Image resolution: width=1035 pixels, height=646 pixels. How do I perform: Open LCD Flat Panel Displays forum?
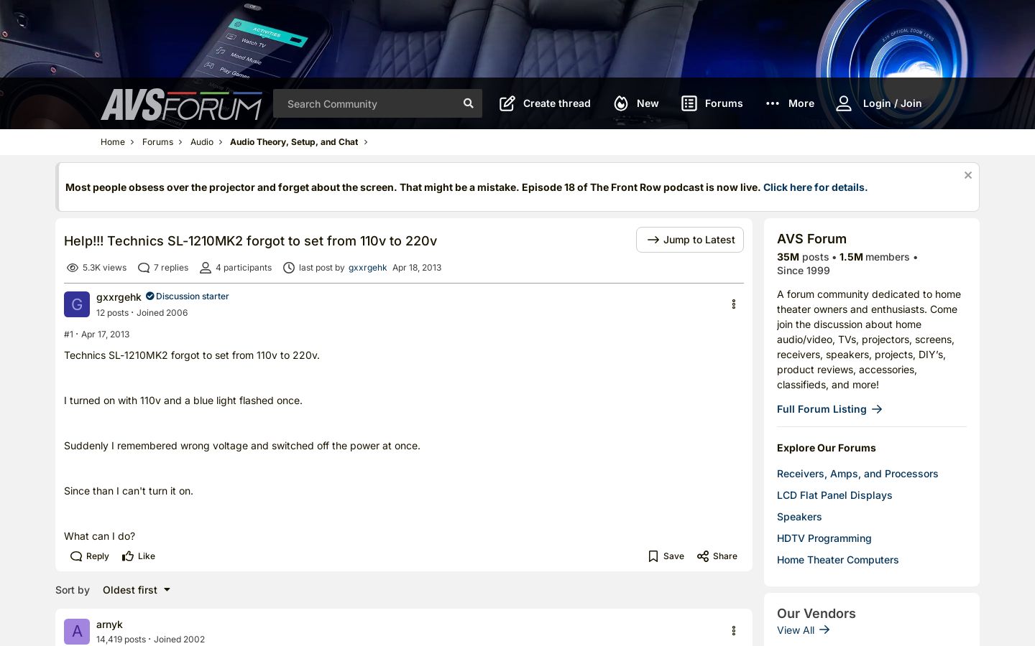tap(834, 495)
